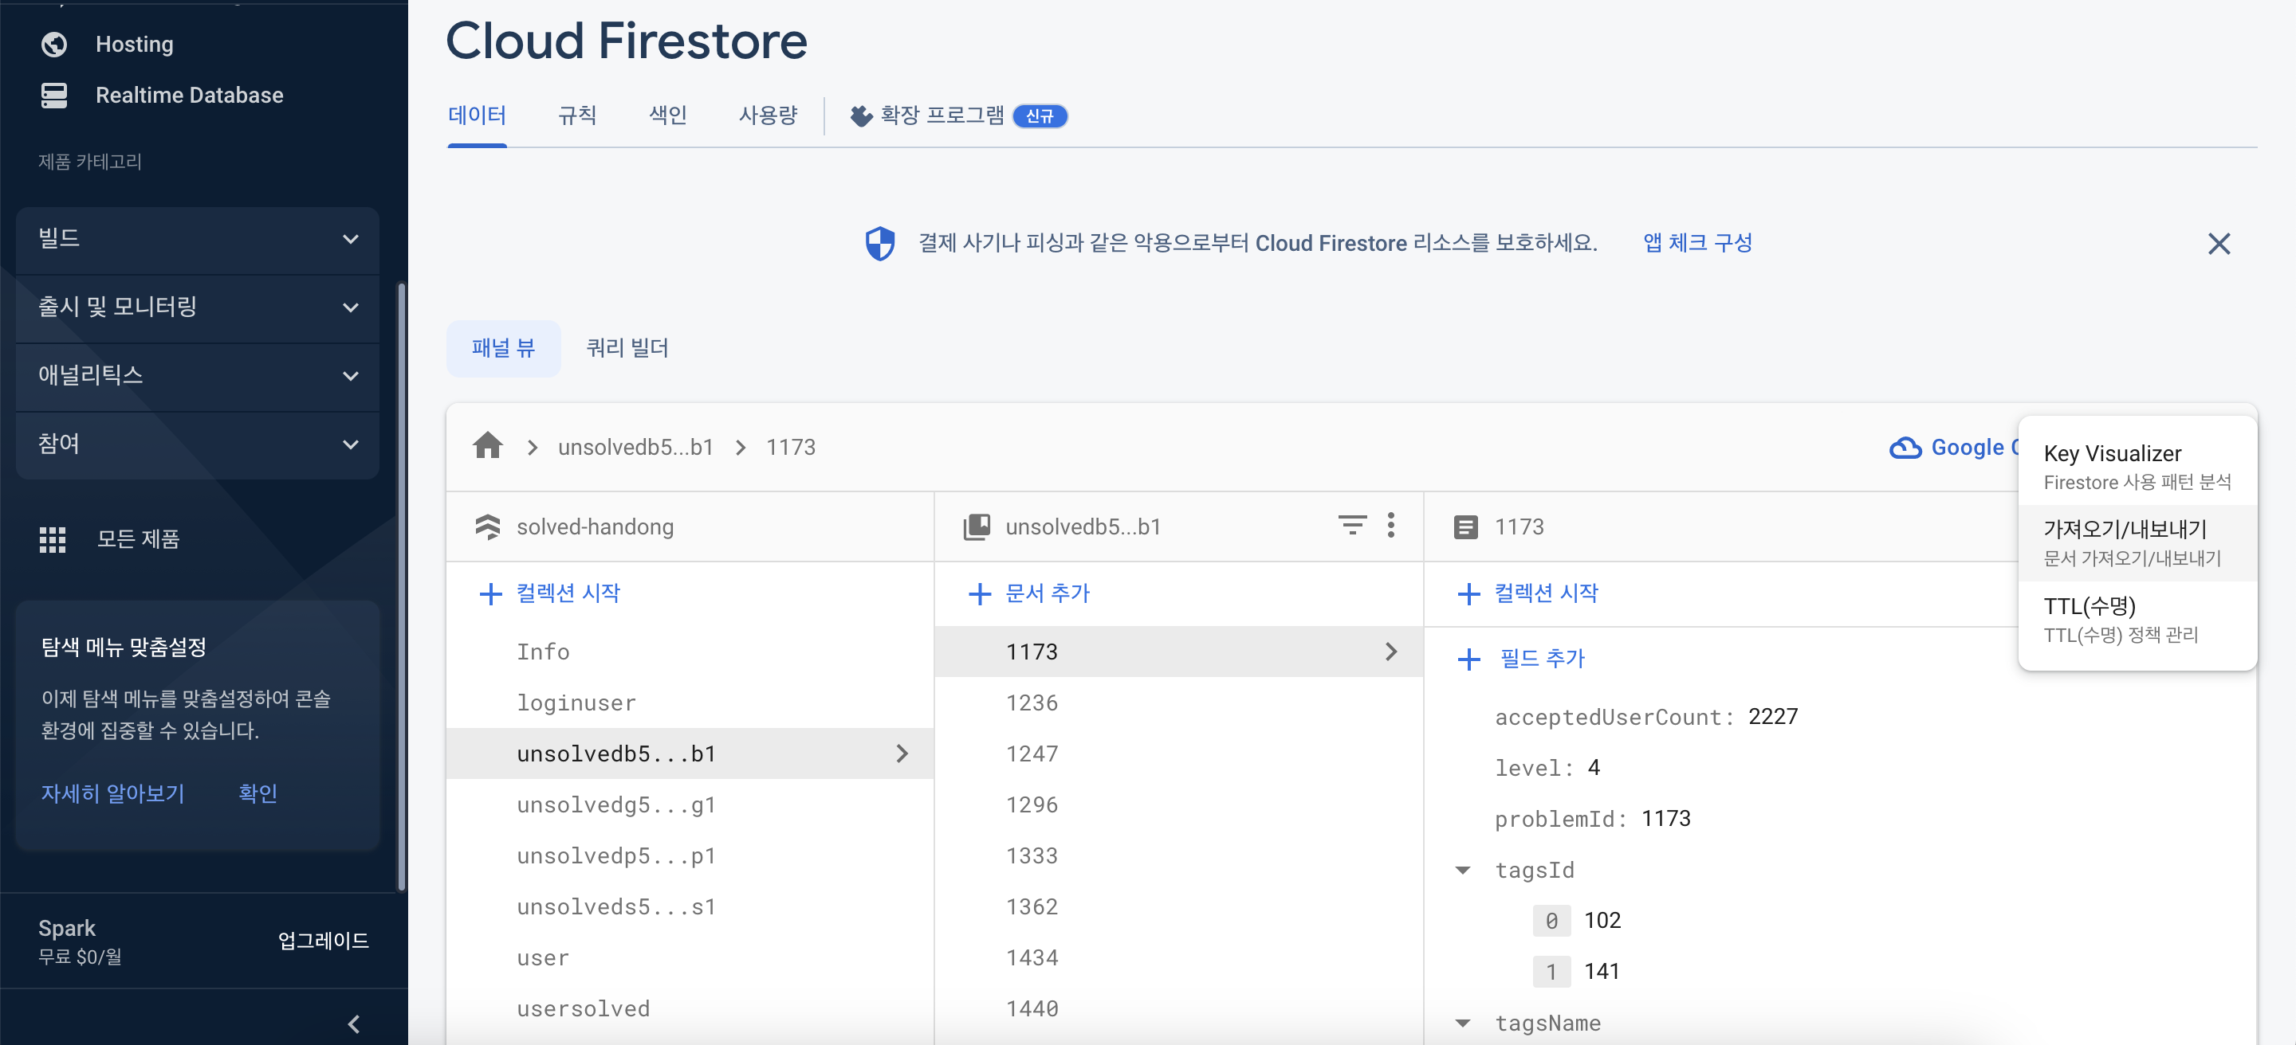Open document 1247

1178,754
